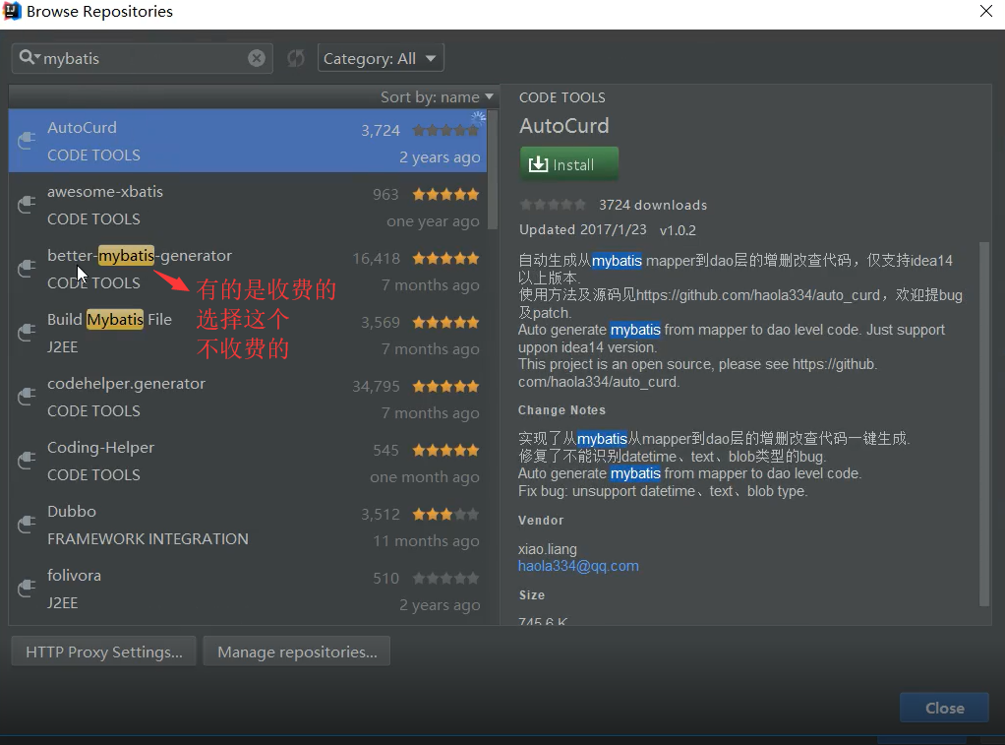
Task: Click the Coding-Helper plugin icon
Action: point(27,461)
